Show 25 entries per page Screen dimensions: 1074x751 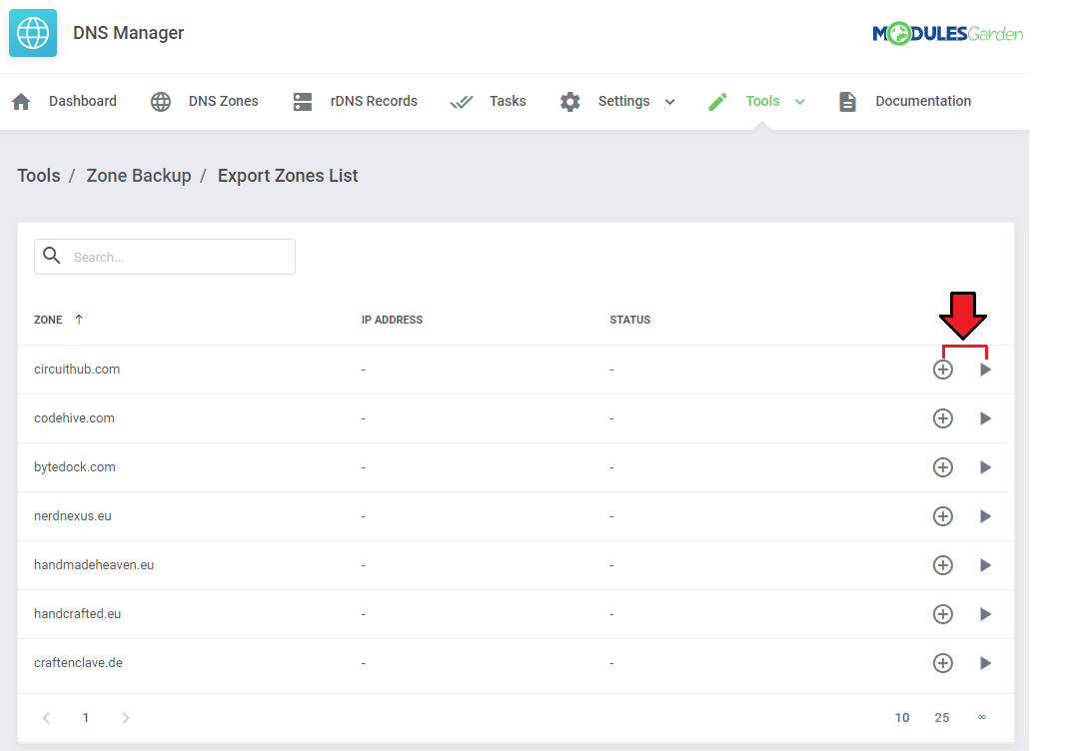tap(942, 718)
